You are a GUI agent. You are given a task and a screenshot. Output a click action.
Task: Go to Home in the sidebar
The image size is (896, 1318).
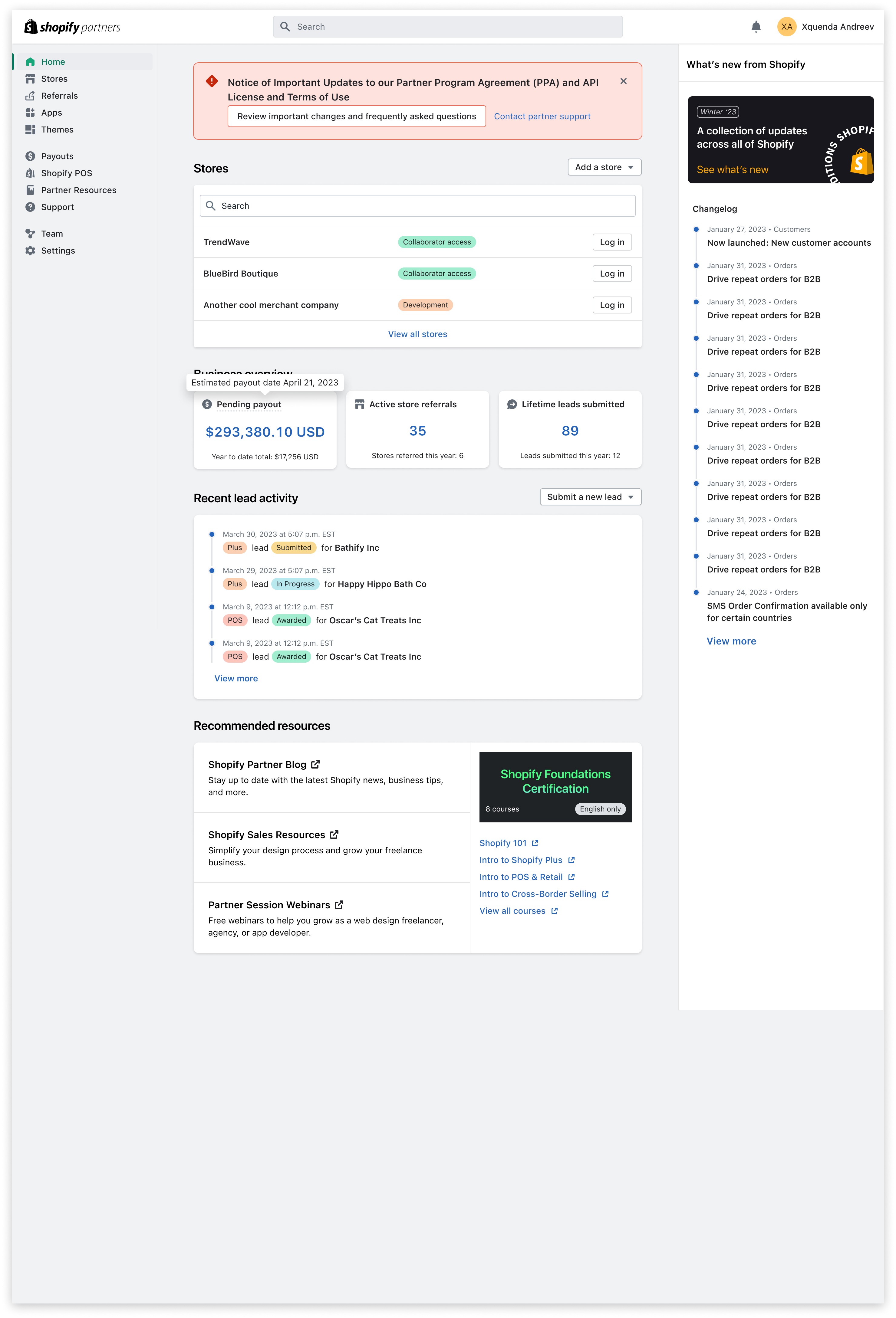coord(85,62)
